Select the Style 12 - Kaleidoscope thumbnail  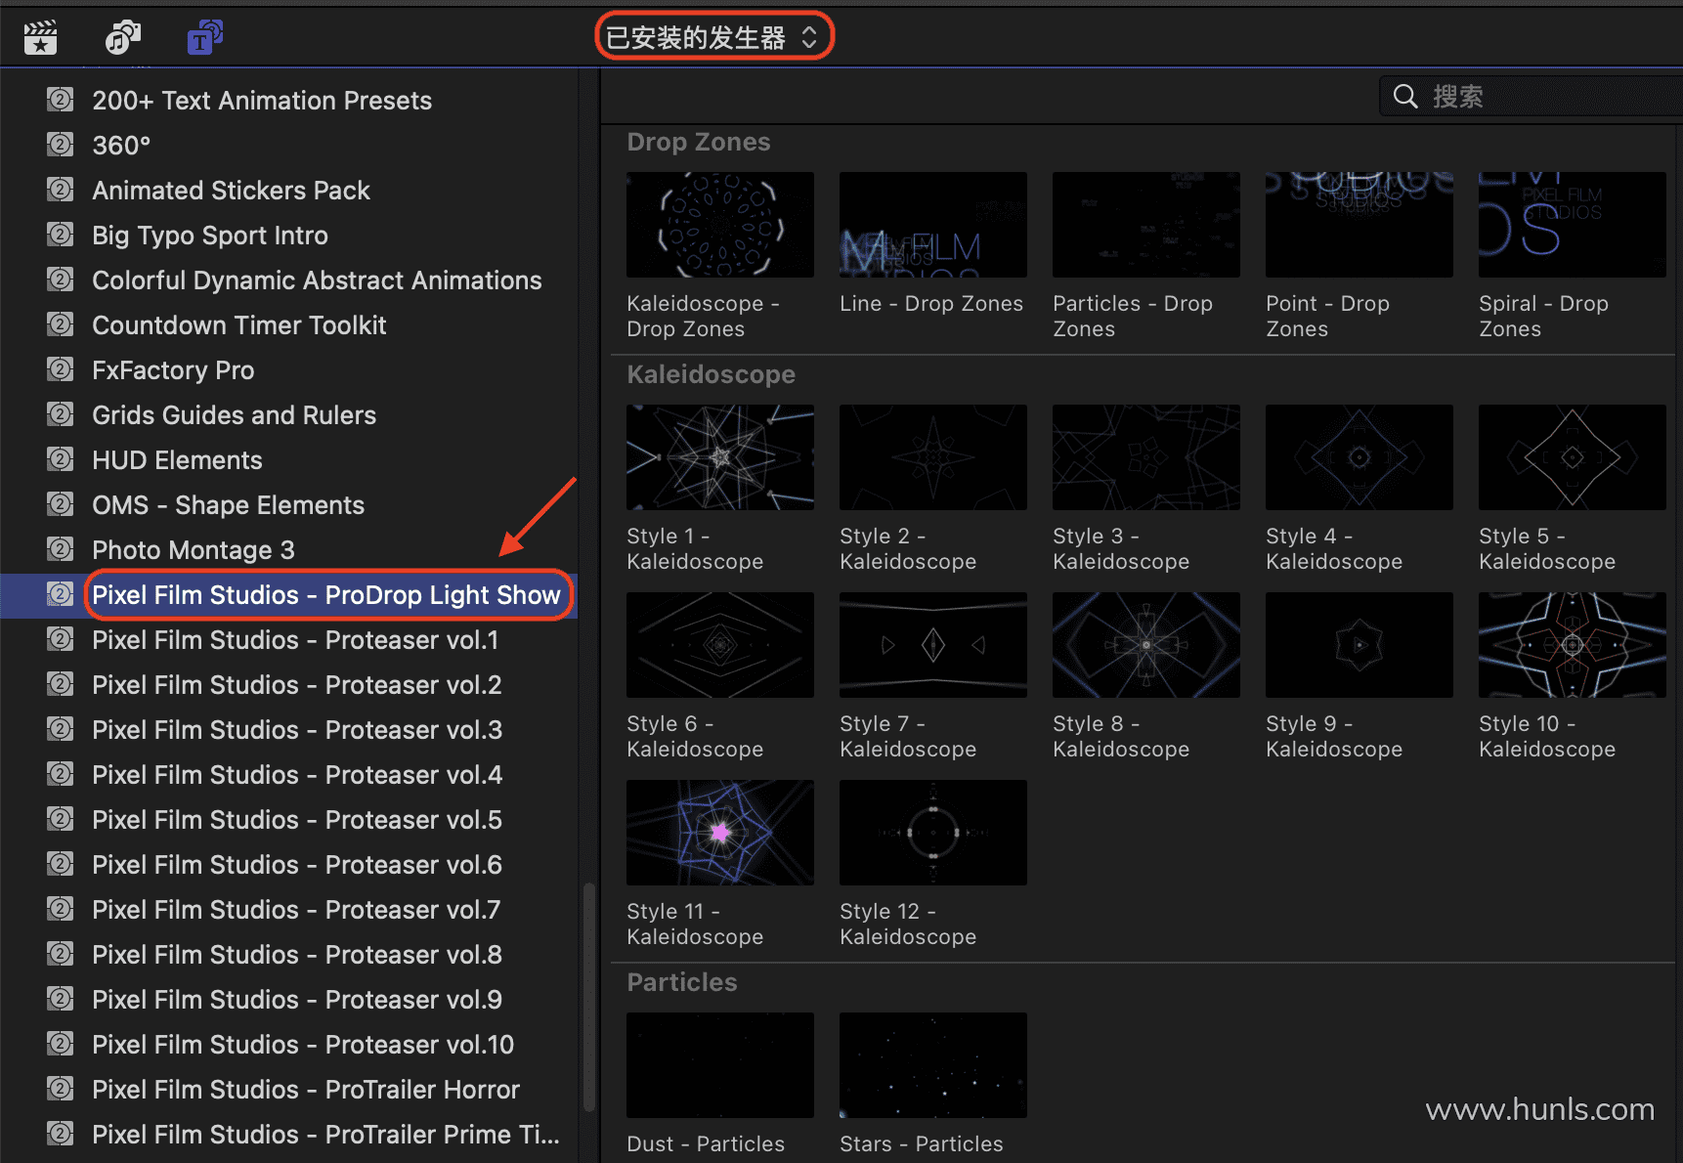(x=933, y=833)
